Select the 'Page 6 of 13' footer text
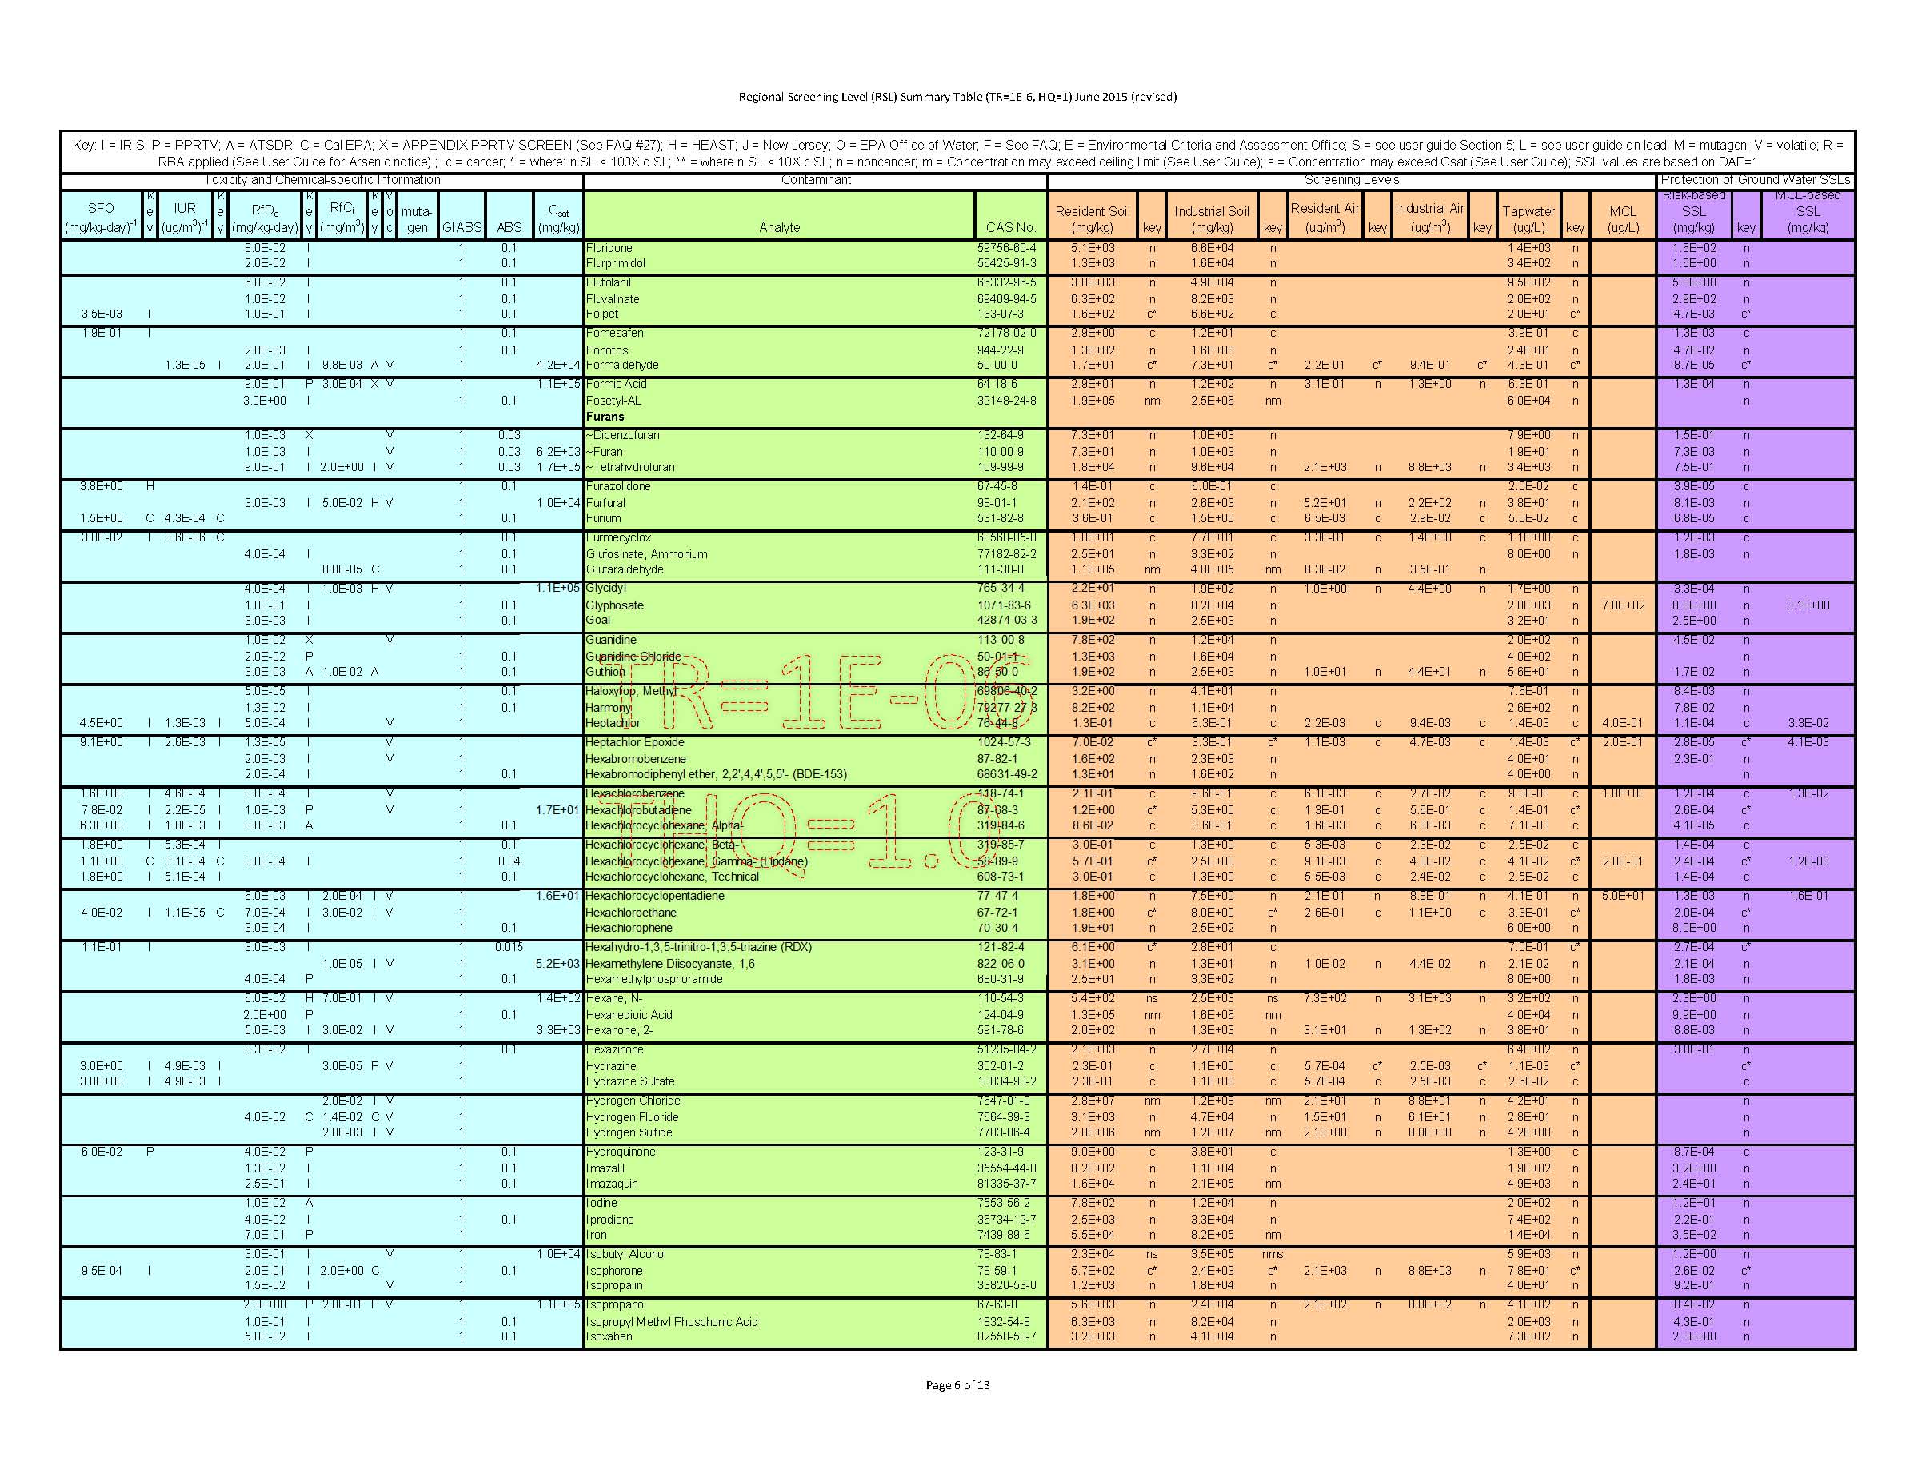The height and width of the screenshot is (1482, 1918). tap(957, 1384)
